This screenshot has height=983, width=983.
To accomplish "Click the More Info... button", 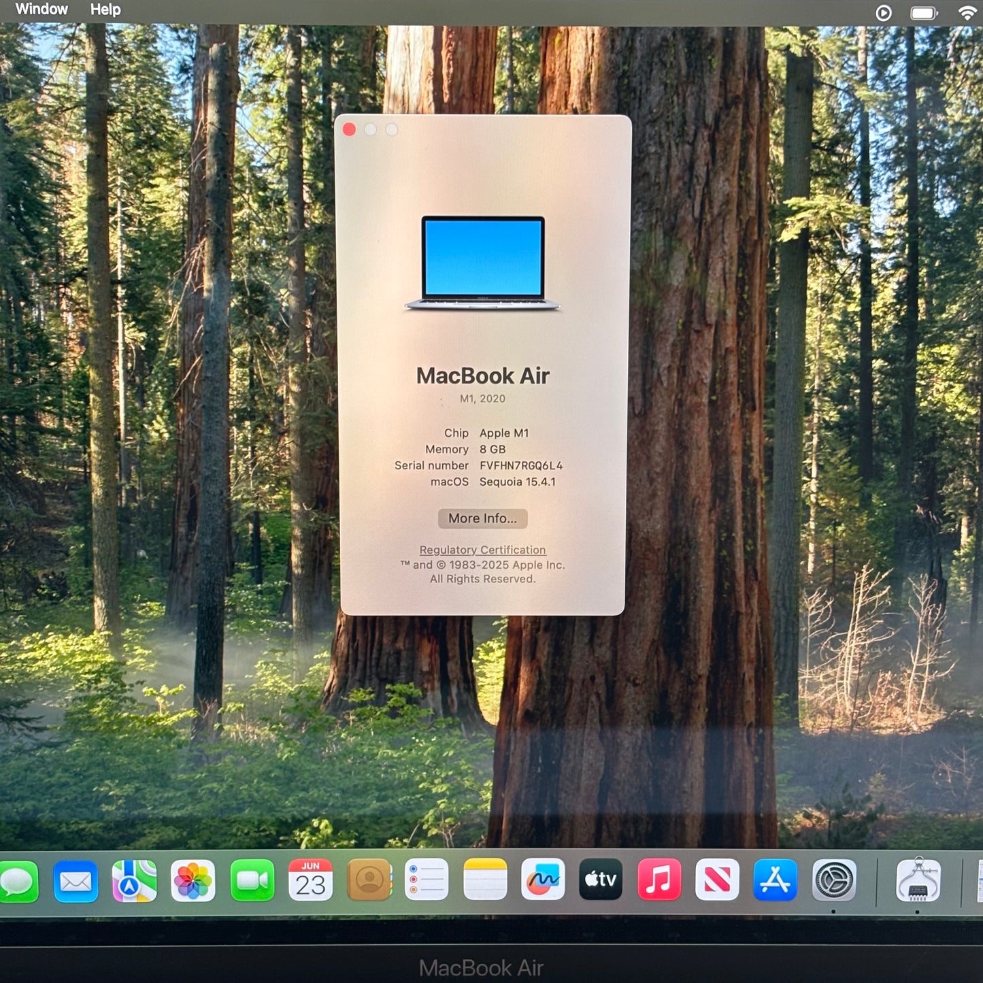I will 482,518.
